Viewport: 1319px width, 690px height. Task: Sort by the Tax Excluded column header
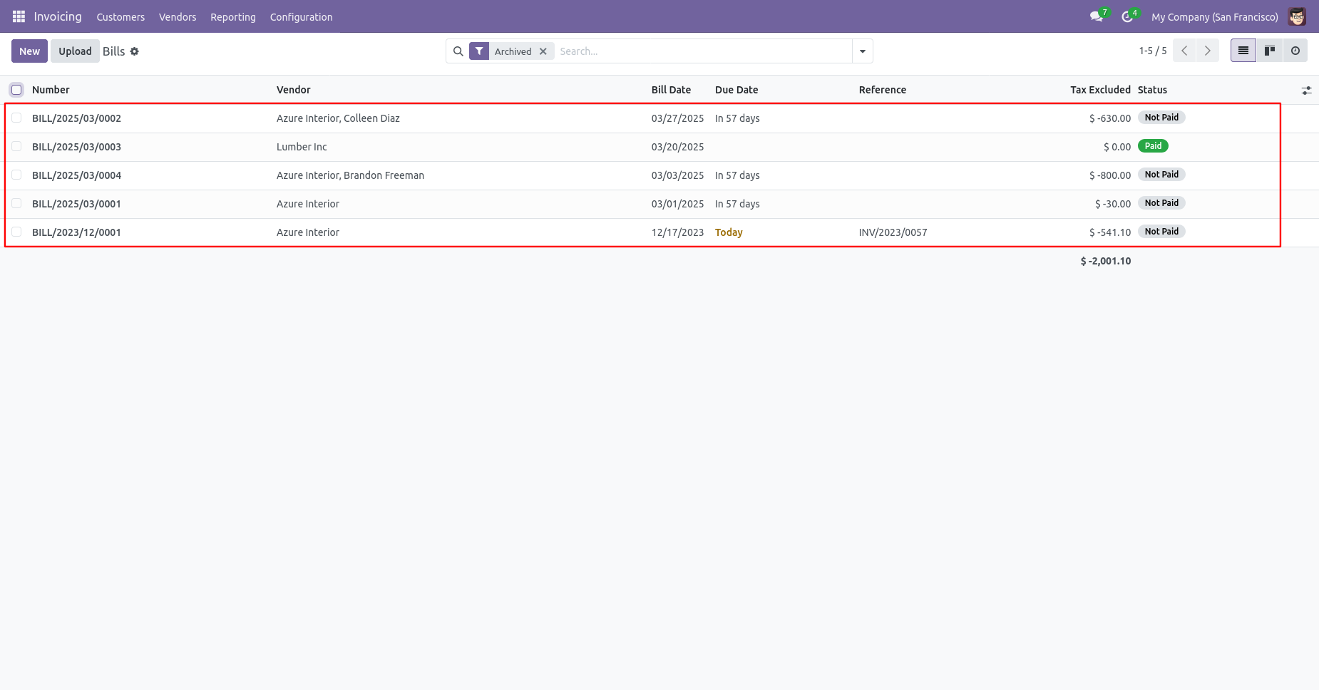[1100, 90]
